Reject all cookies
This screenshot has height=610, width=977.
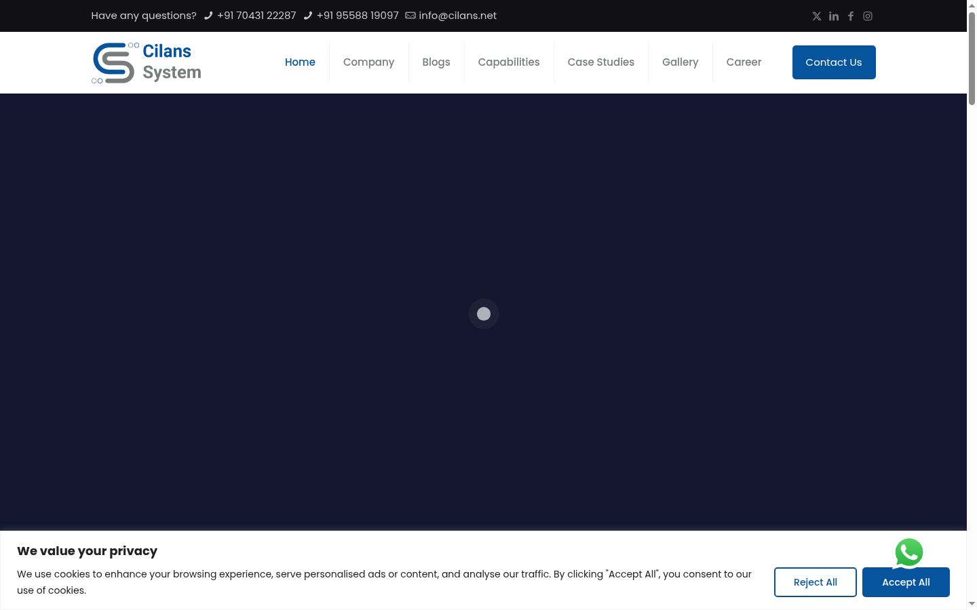click(x=816, y=582)
